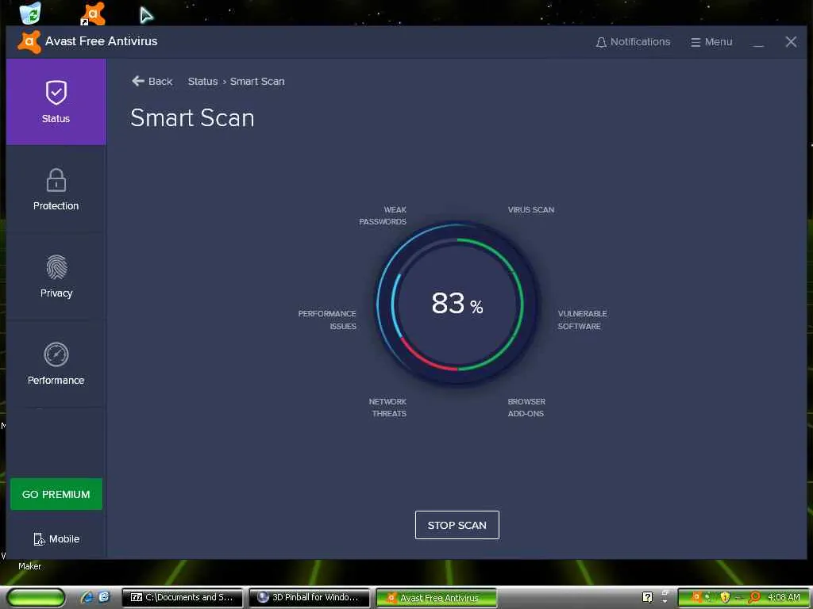Click the Virus Scan label
Image resolution: width=813 pixels, height=609 pixels.
(x=531, y=209)
